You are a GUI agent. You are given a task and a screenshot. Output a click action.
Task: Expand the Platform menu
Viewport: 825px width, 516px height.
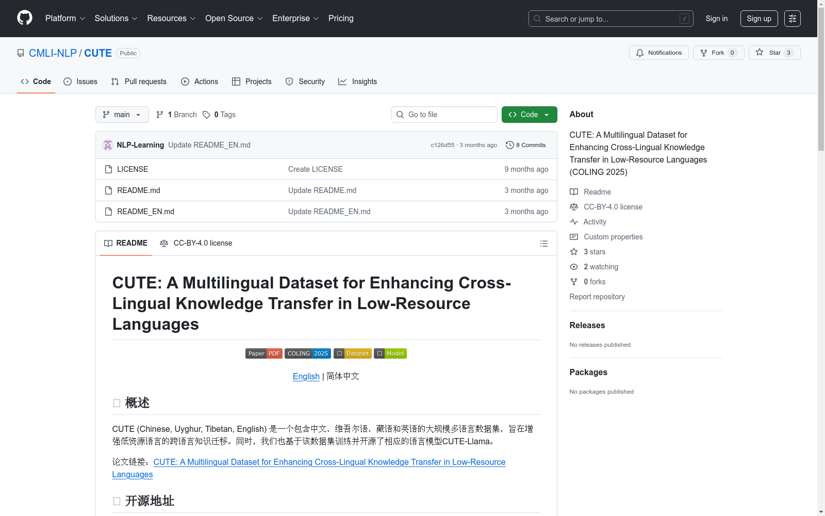pyautogui.click(x=65, y=19)
